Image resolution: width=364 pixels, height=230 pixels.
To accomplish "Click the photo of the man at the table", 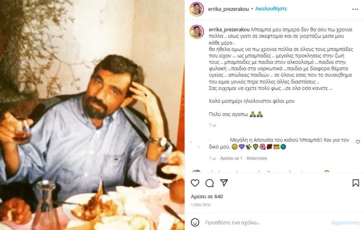I will coord(92,115).
